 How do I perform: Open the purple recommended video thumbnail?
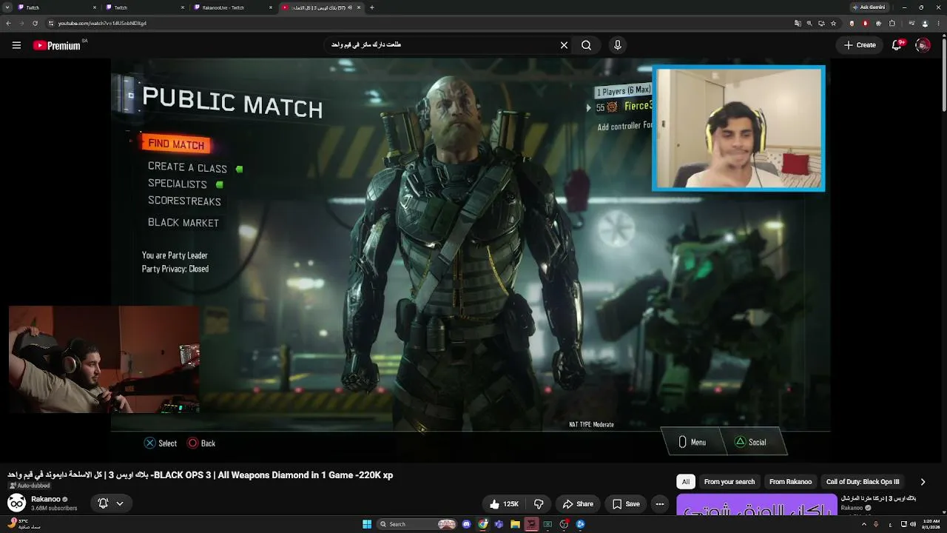pos(757,505)
